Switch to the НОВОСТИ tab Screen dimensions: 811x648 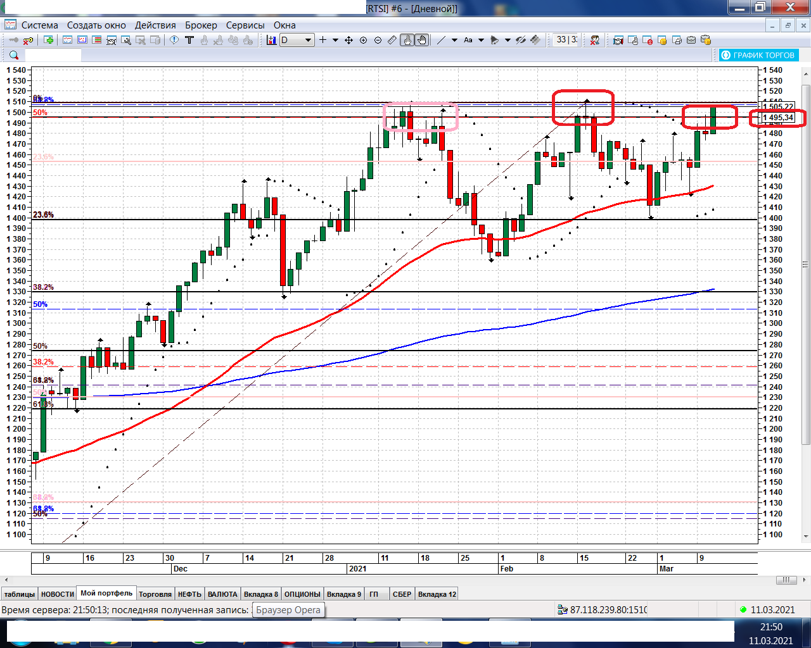58,594
